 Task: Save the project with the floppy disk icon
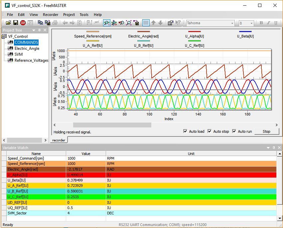pos(16,23)
